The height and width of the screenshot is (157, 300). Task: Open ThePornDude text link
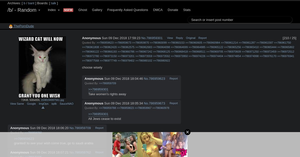pyautogui.click(x=23, y=26)
